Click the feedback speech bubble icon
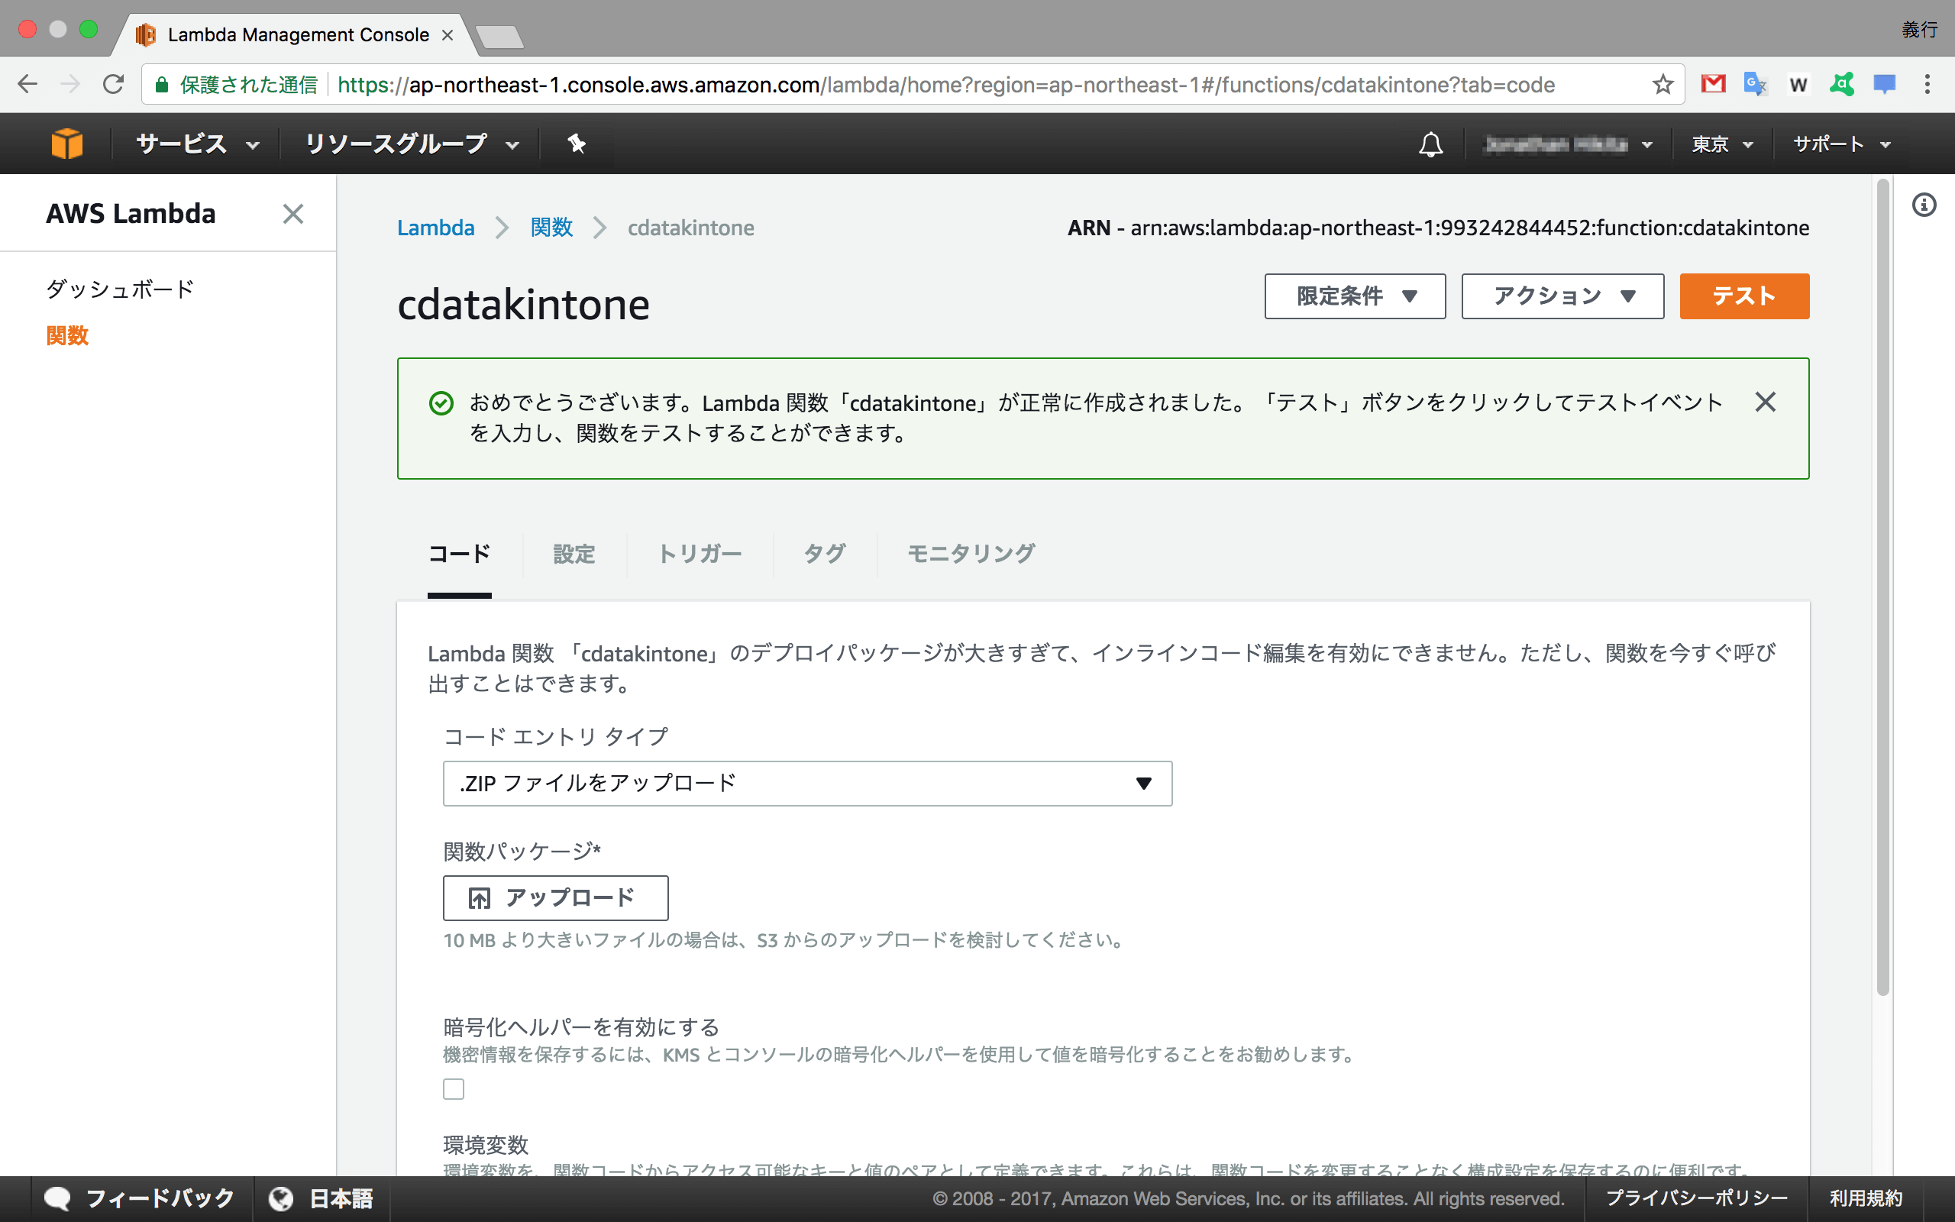The image size is (1955, 1222). click(58, 1198)
